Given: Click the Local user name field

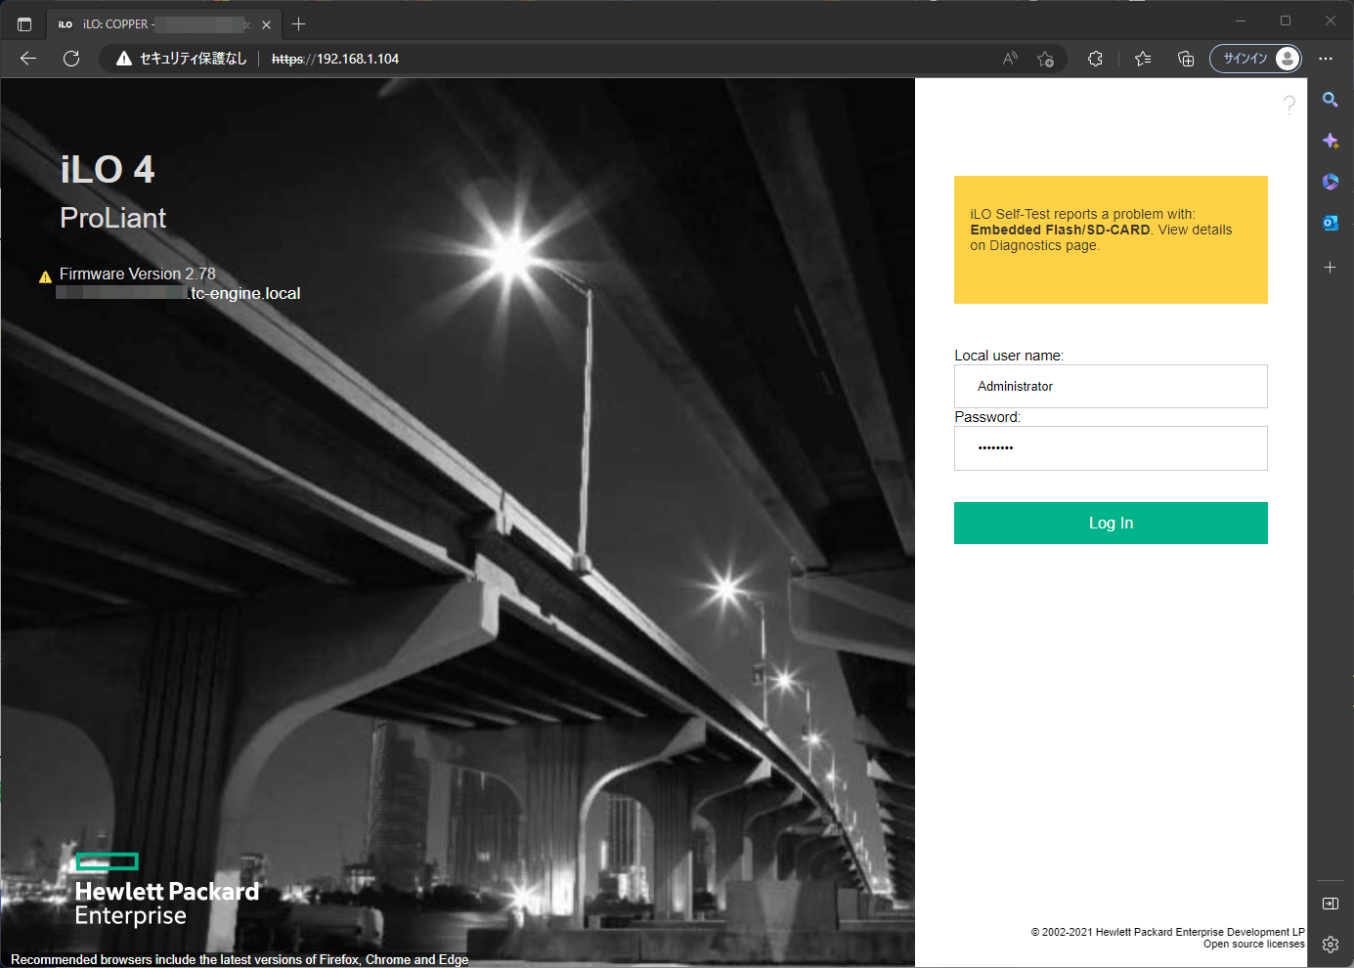Looking at the screenshot, I should 1111,386.
